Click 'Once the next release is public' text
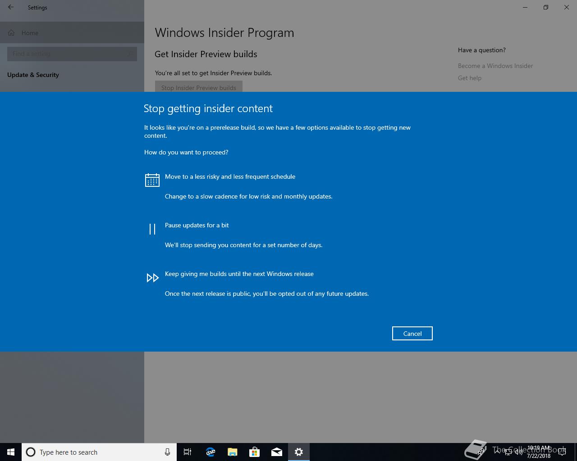This screenshot has width=577, height=461. [267, 294]
